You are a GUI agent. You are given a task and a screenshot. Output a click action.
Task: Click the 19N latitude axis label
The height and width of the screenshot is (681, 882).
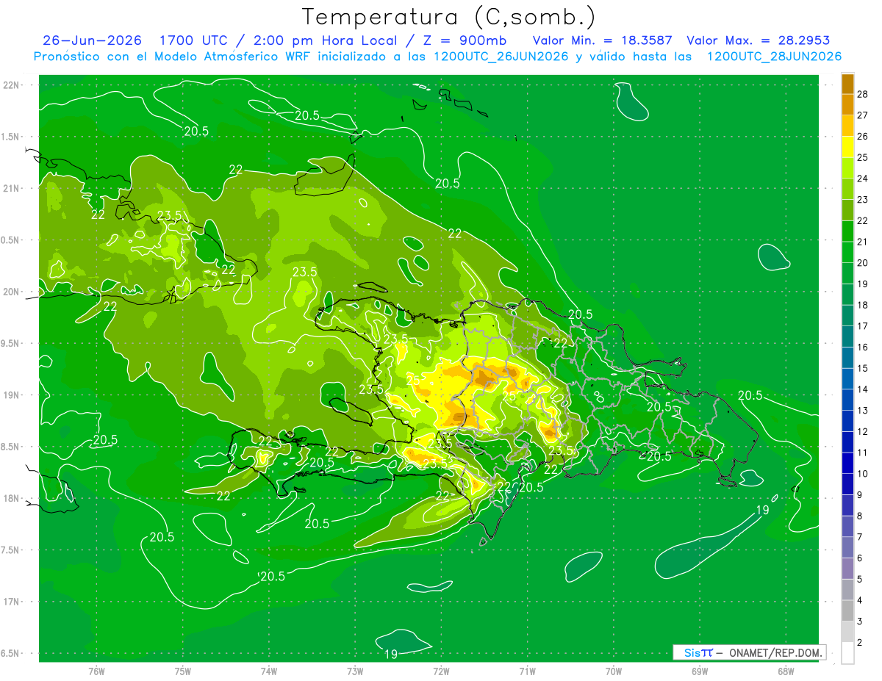(x=12, y=395)
